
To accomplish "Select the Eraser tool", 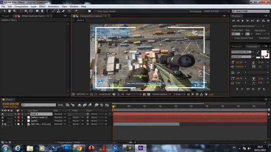I will 64,11.
